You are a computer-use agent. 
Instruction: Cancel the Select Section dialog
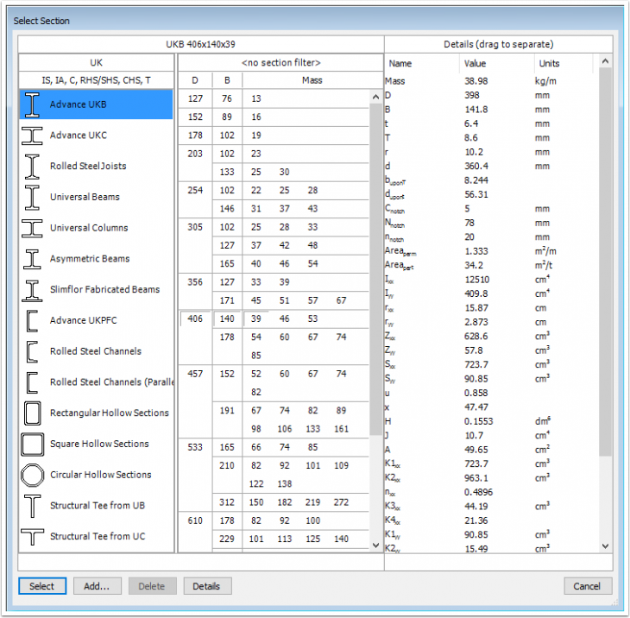click(x=588, y=586)
